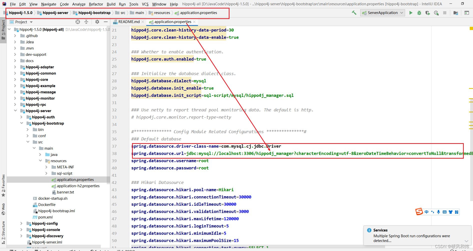The image size is (473, 251).
Task: Select application-h2.properties in project tree
Action: pyautogui.click(x=78, y=186)
